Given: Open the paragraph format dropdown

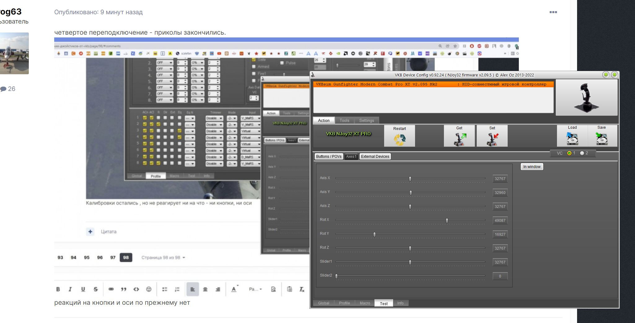Looking at the screenshot, I should (255, 289).
